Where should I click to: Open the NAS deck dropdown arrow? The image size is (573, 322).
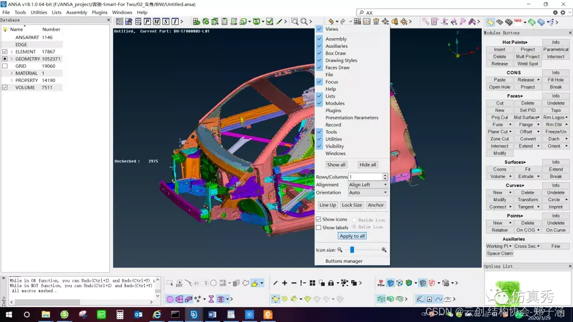[x=525, y=22]
